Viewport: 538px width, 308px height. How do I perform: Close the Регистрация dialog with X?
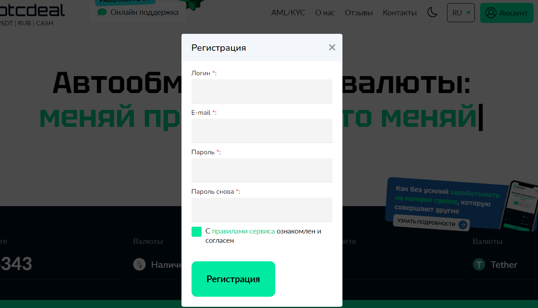coord(332,48)
